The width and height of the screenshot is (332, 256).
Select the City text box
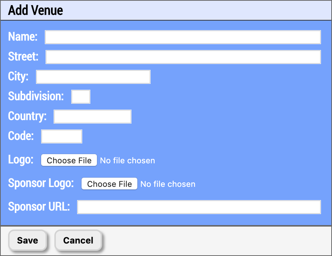(x=93, y=77)
